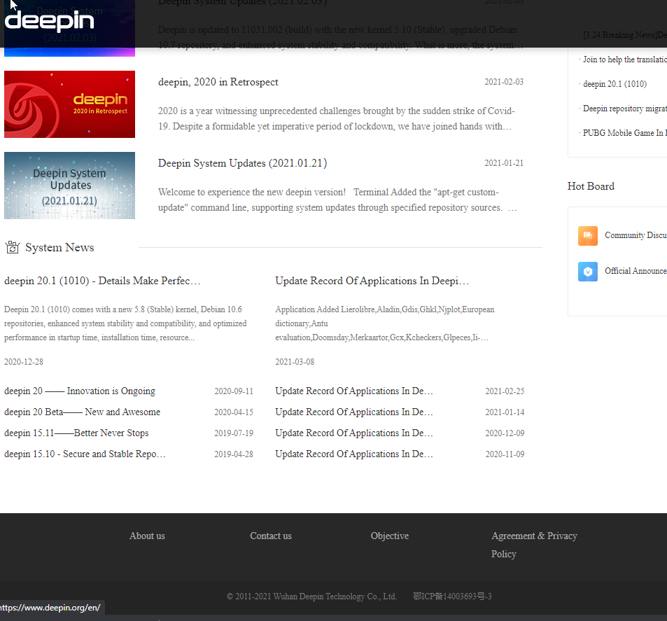667x621 pixels.
Task: Open the Official Announcement blue icon
Action: coord(587,272)
